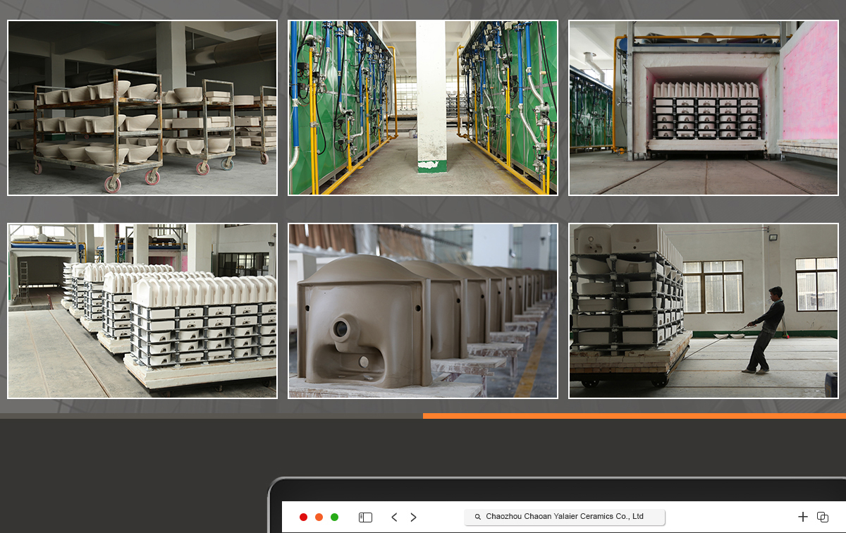Screen dimensions: 846x533
Task: Click the orange minimize window dot
Action: pyautogui.click(x=319, y=517)
